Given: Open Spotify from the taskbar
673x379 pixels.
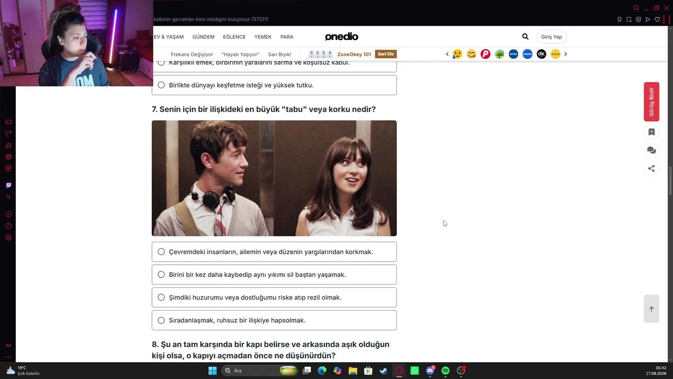Looking at the screenshot, I should click(x=445, y=371).
